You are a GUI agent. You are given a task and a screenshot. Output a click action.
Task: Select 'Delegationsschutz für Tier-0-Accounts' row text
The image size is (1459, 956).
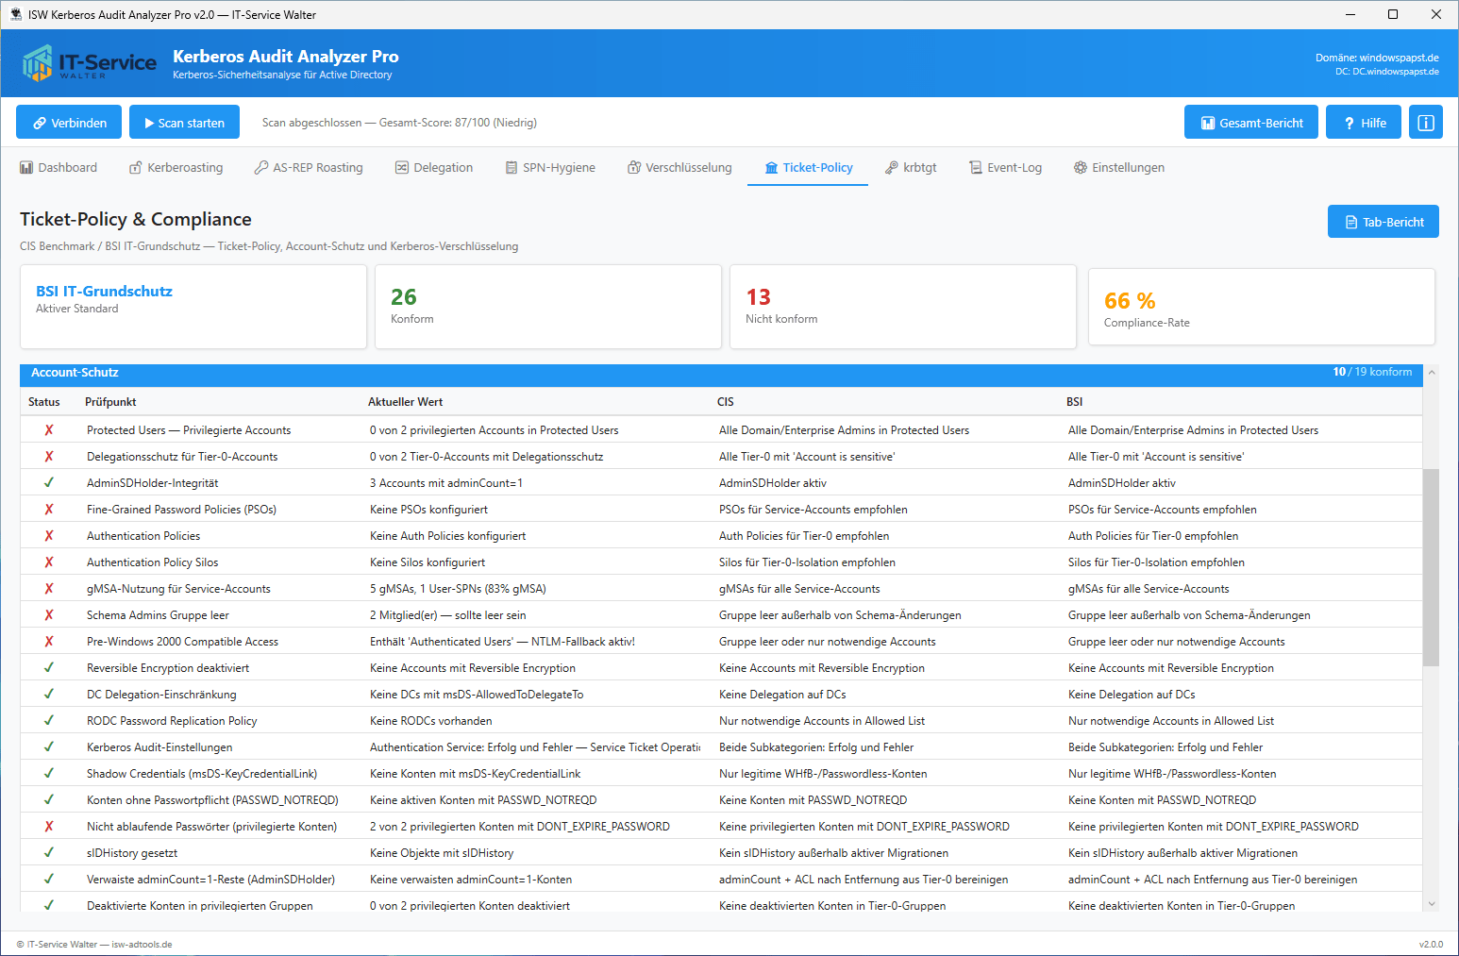[x=182, y=457]
